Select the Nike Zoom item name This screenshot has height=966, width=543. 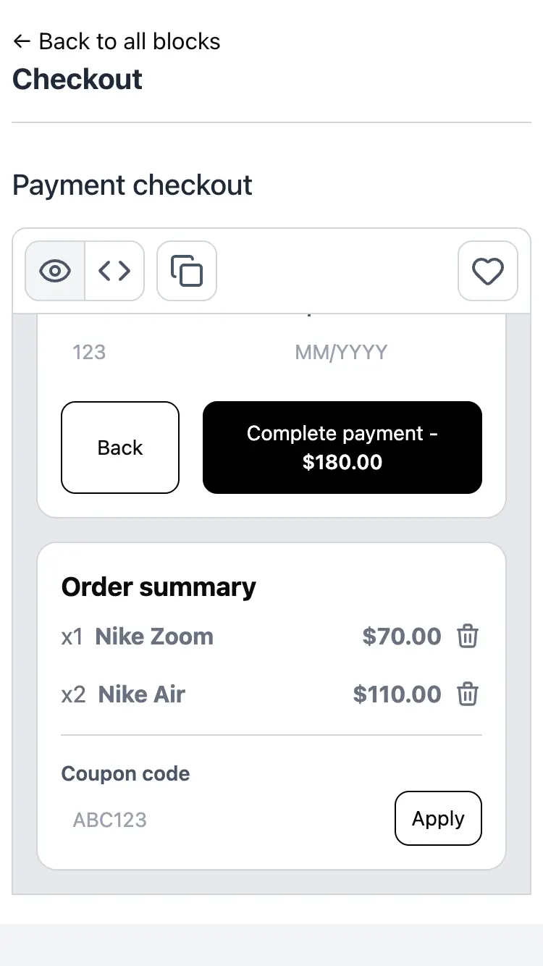pyautogui.click(x=154, y=637)
